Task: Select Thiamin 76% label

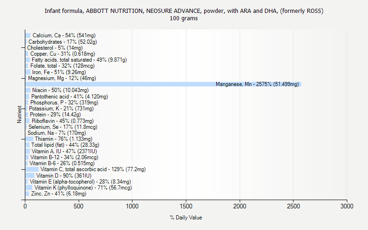Action: (x=64, y=139)
